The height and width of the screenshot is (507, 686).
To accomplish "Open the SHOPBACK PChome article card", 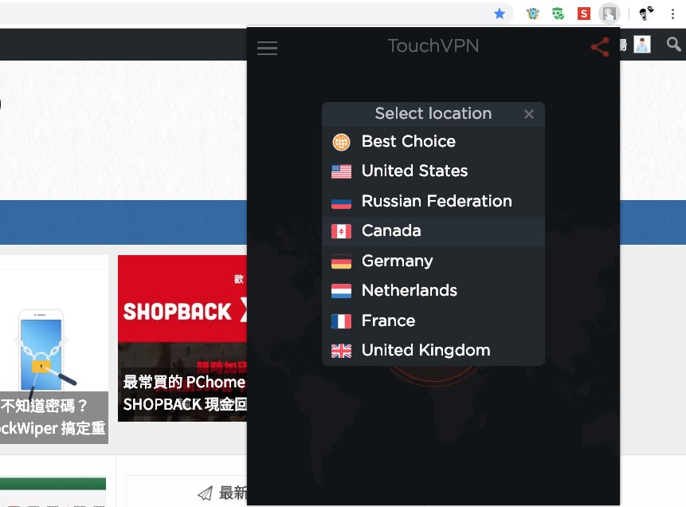I will click(x=182, y=339).
